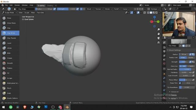This screenshot has width=196, height=110.
Task: Select the Blob brush
Action: point(10,53)
